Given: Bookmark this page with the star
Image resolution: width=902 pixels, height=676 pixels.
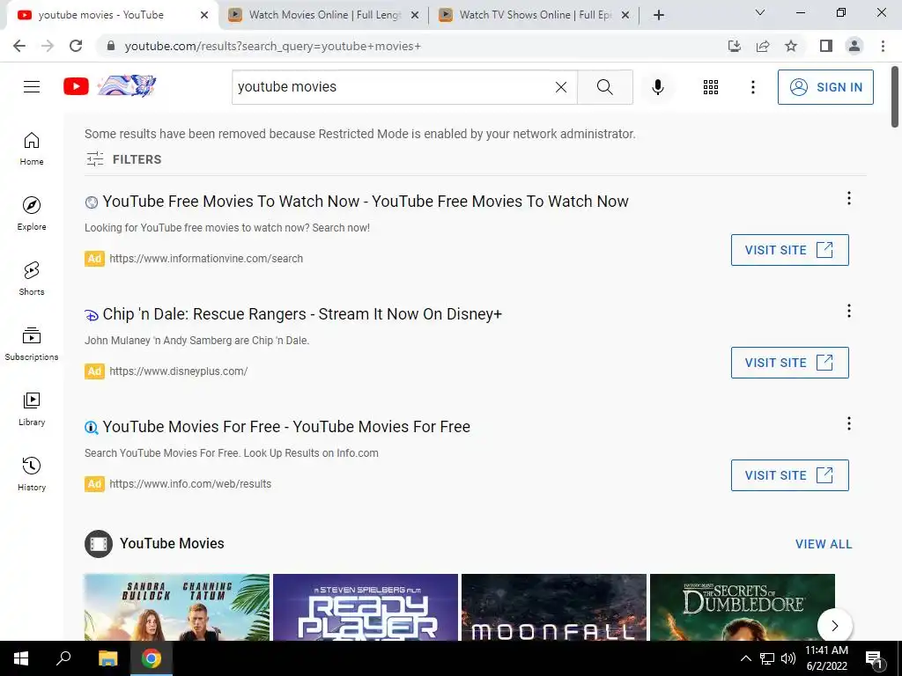Looking at the screenshot, I should pos(791,46).
